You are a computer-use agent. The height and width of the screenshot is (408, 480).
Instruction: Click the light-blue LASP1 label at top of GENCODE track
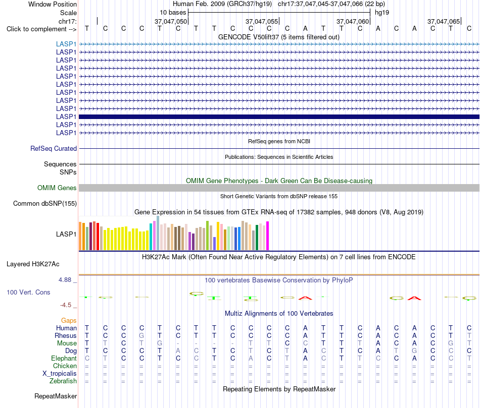coord(66,44)
